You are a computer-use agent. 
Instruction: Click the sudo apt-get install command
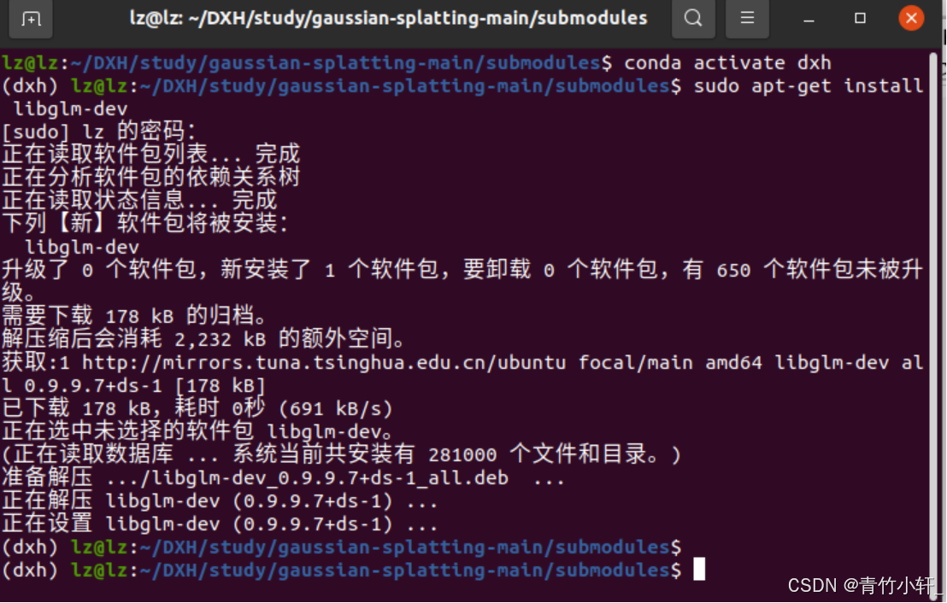tap(807, 85)
